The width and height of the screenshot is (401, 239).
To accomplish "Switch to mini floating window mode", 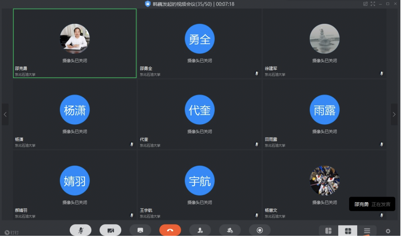I will [365, 4].
